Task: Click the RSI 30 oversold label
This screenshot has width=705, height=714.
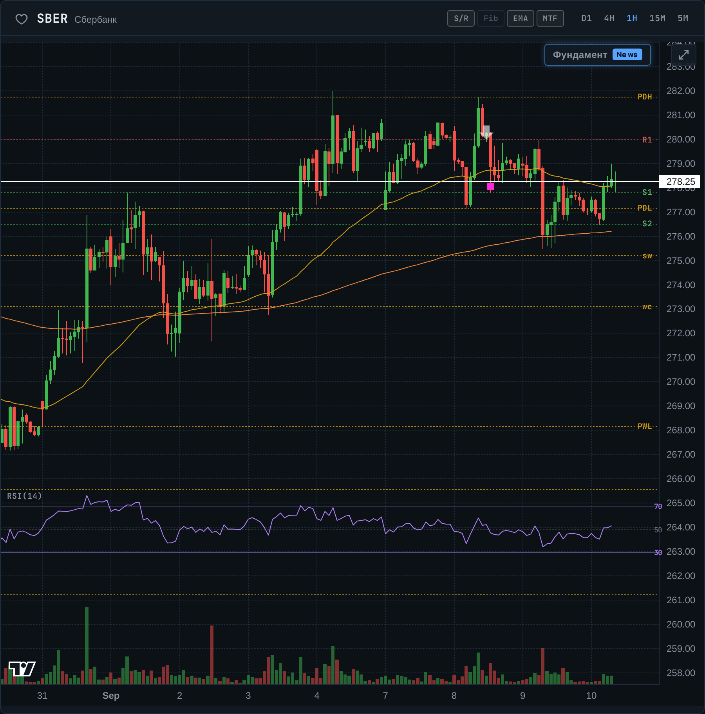Action: click(x=658, y=553)
